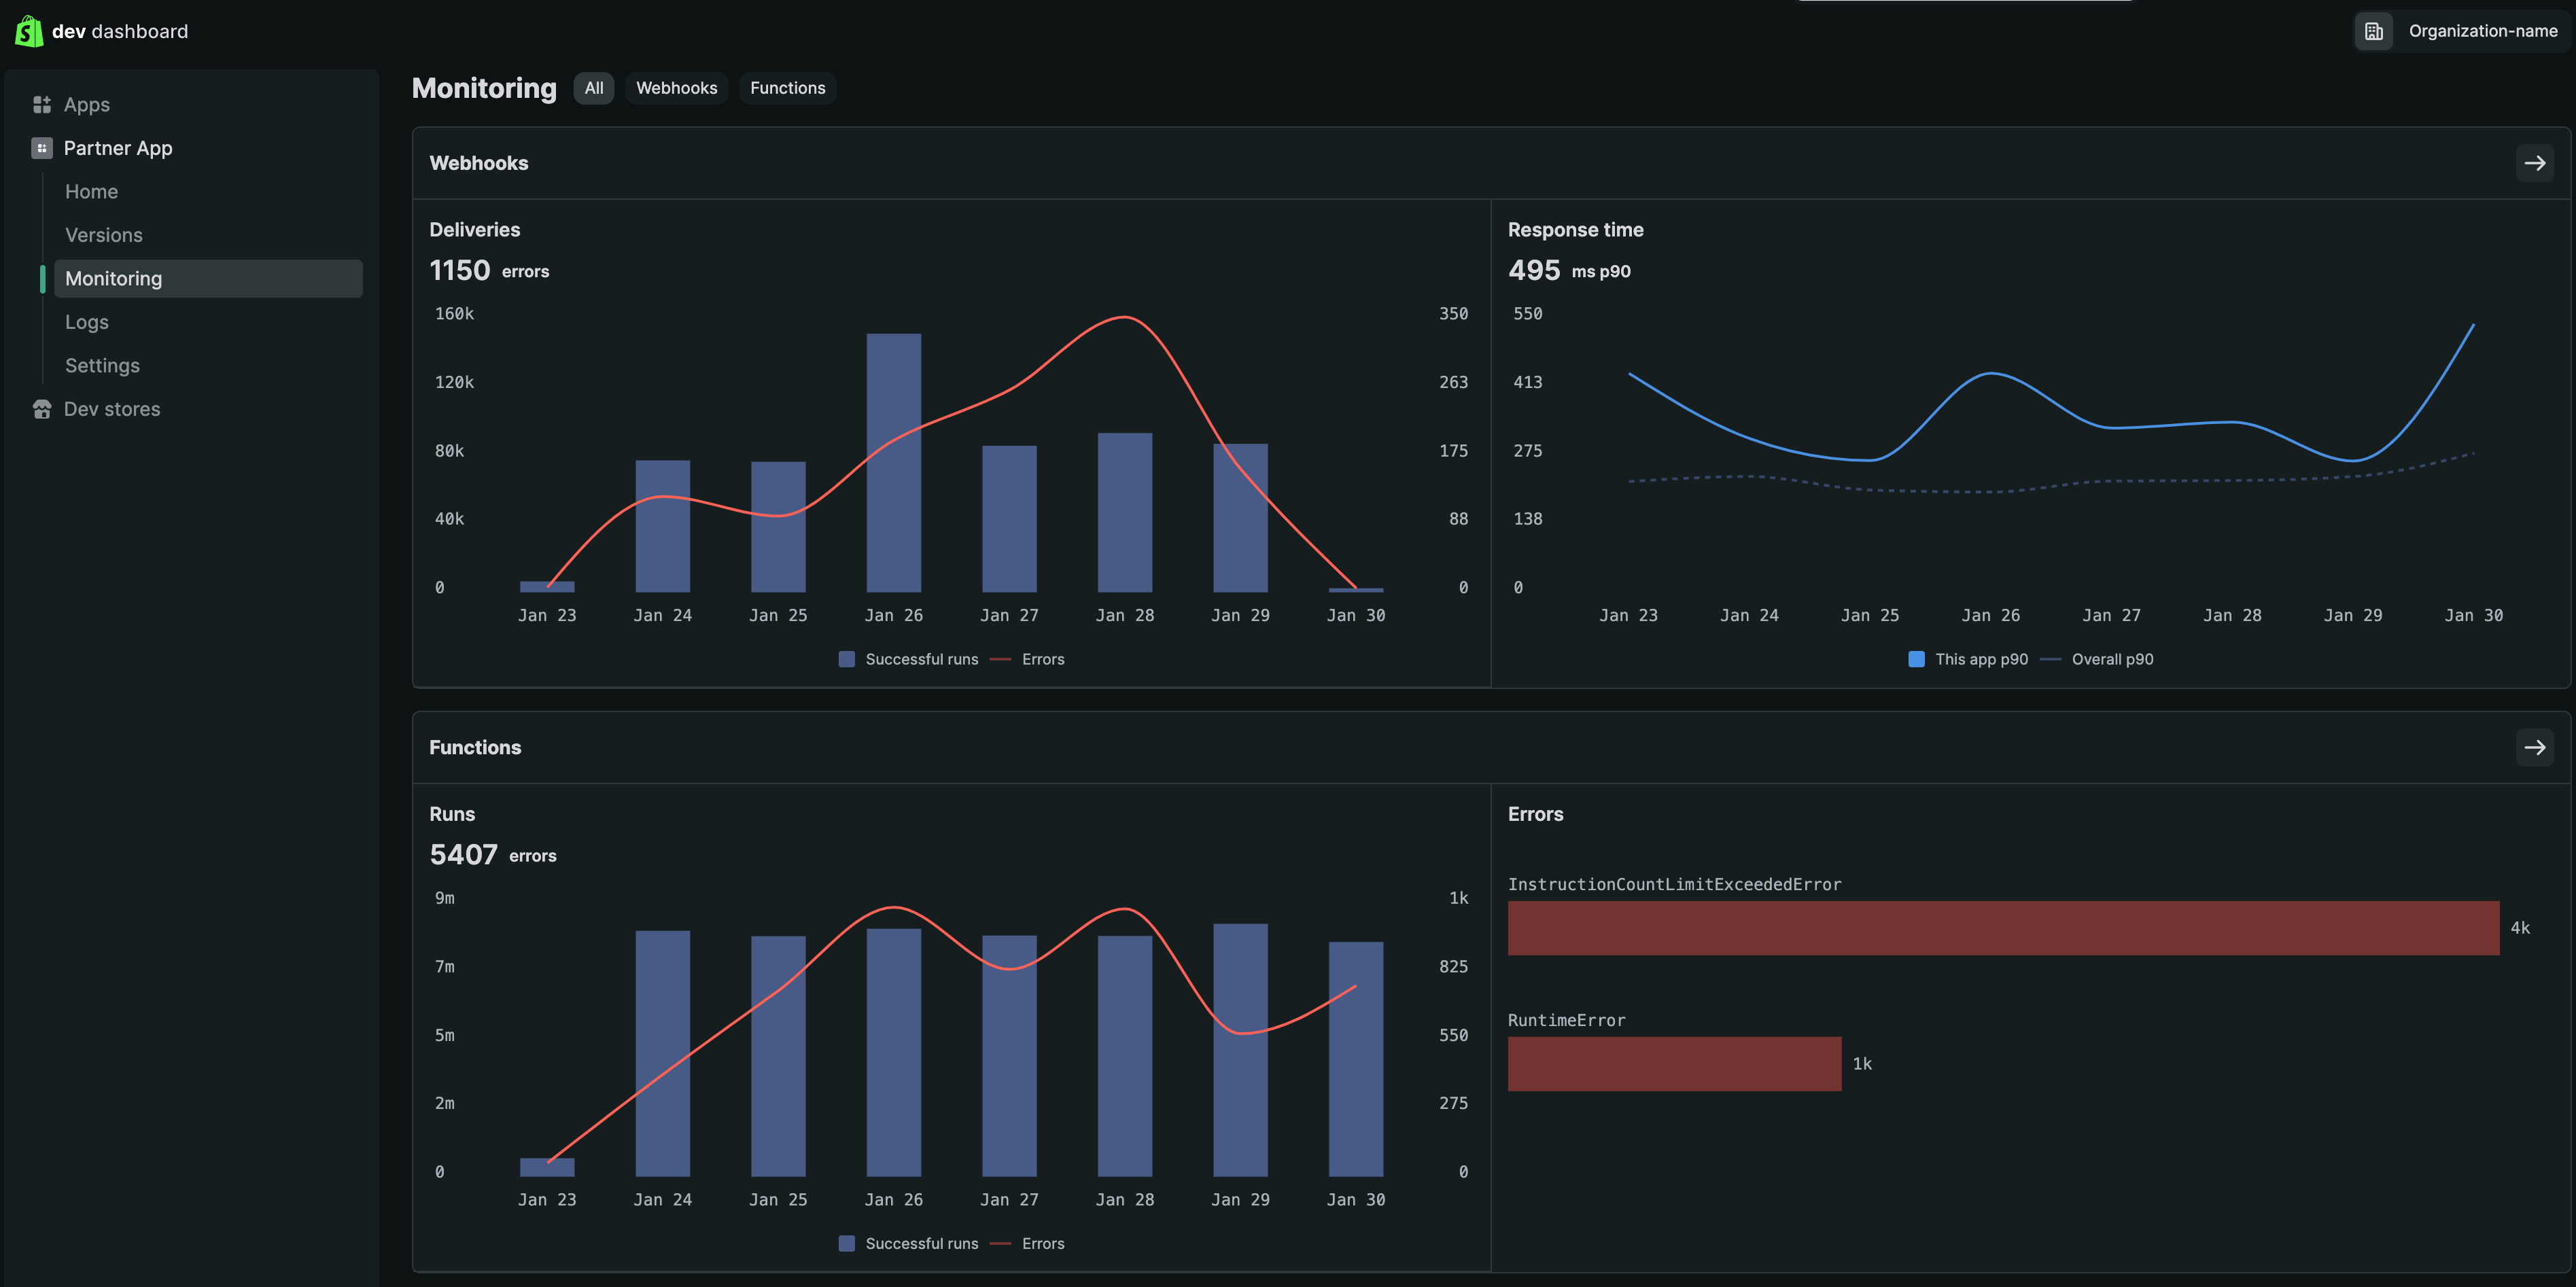Click Deliveries Successful runs legend swatch

pyautogui.click(x=846, y=659)
